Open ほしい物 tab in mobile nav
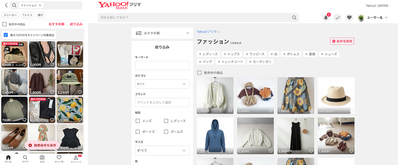Viewport: 398px width, 165px height. pos(59,159)
